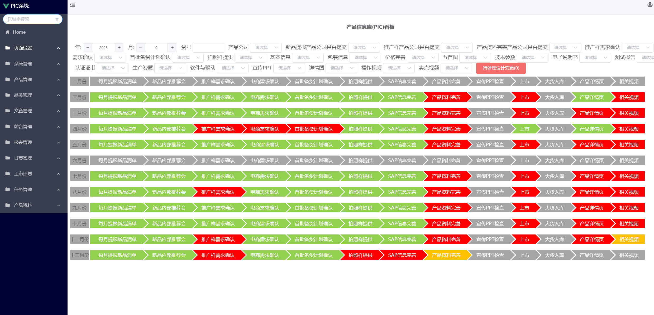
Task: Click the 六月份 month label
Action: coord(79,161)
